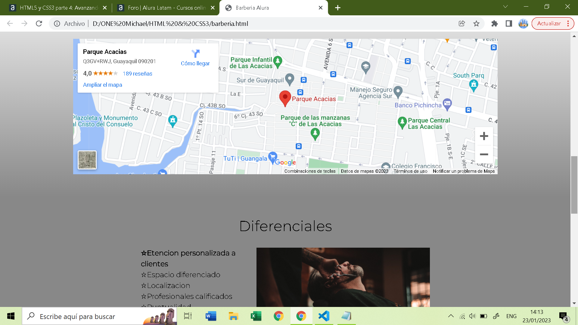Screen dimensions: 578x325
Task: Show hidden system tray icons
Action: pos(451,316)
